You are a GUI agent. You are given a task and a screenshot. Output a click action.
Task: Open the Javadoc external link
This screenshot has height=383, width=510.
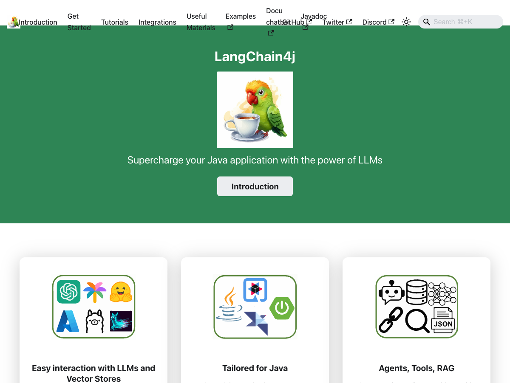314,16
